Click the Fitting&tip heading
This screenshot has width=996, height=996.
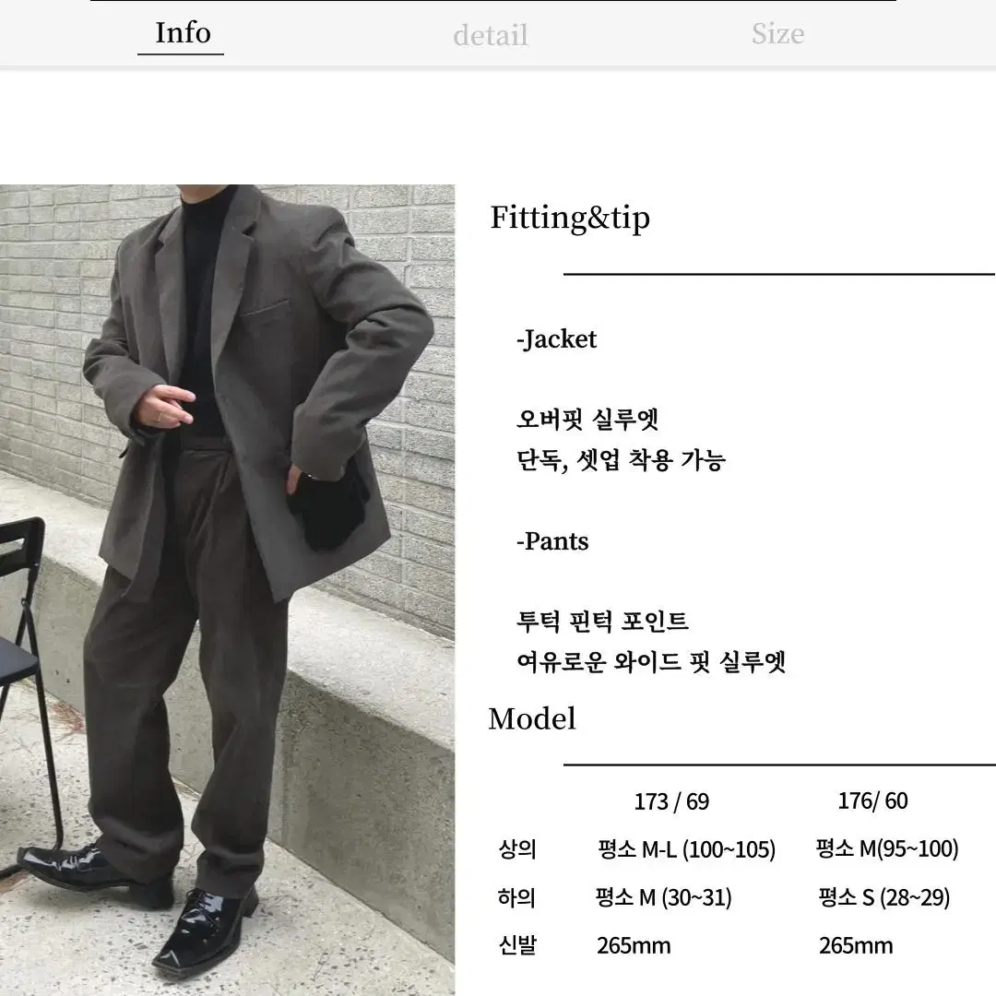click(570, 218)
